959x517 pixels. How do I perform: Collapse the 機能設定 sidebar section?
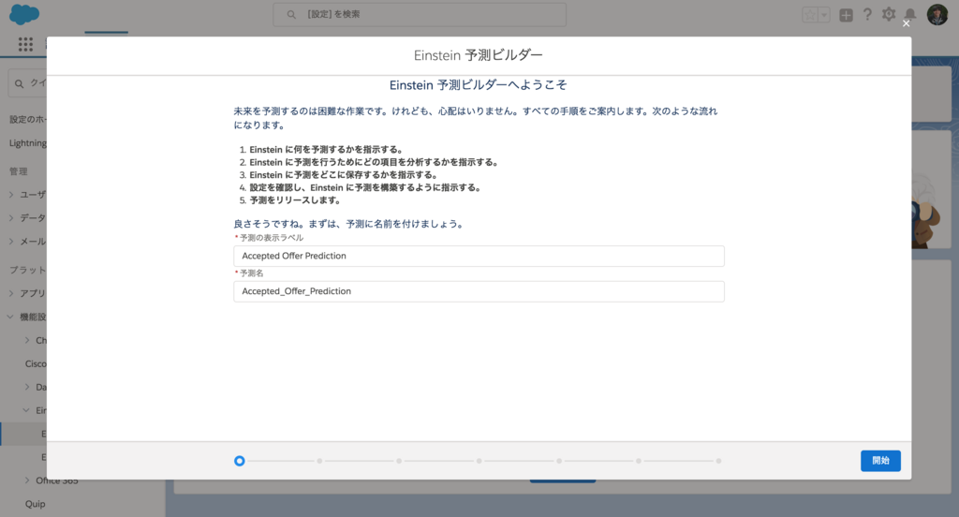(x=10, y=317)
